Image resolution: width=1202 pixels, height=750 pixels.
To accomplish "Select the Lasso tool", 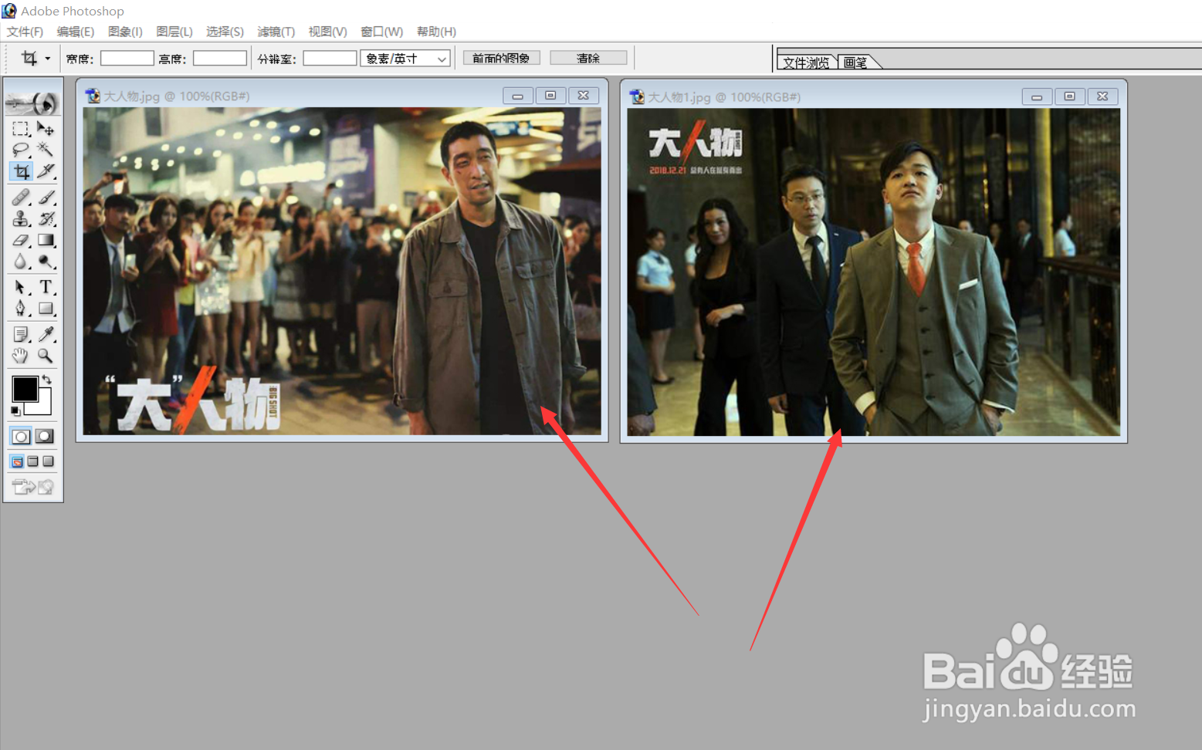I will [21, 149].
